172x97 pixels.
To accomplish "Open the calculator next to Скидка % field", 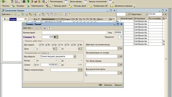I will tap(55, 37).
